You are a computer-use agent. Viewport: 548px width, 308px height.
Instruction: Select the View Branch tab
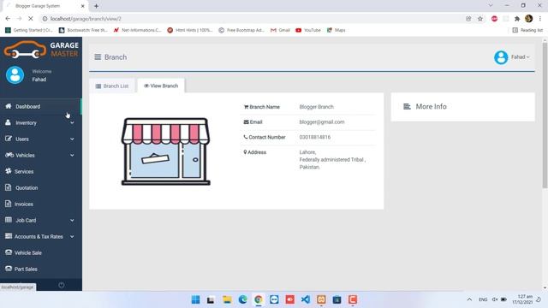point(161,86)
